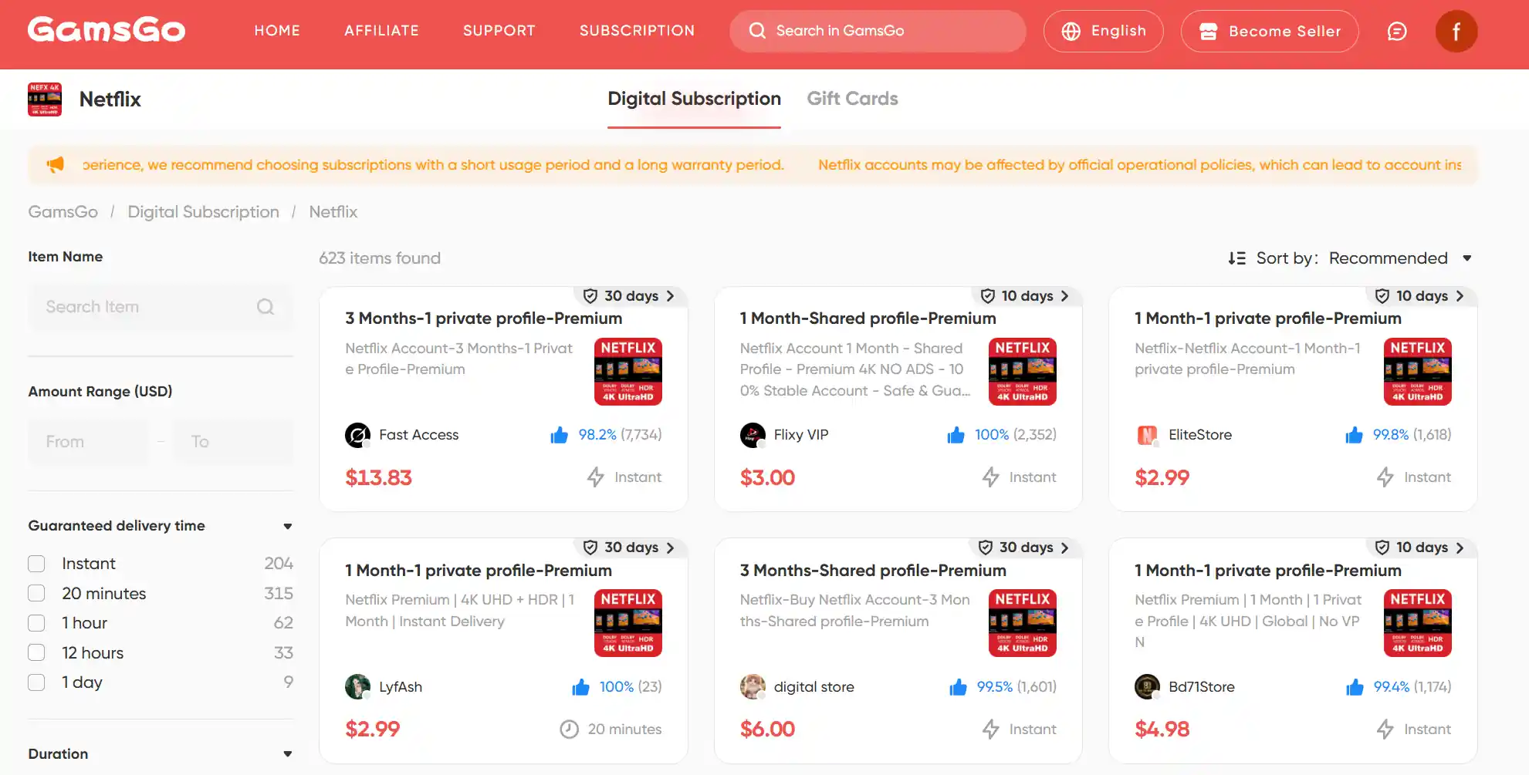The height and width of the screenshot is (775, 1529).
Task: Click the sort order icon beside Sort by
Action: pyautogui.click(x=1236, y=258)
